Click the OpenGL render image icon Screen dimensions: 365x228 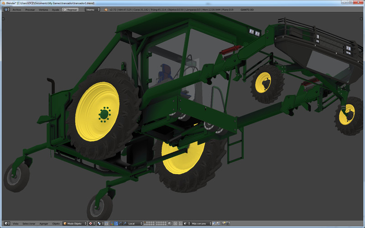click(223, 223)
